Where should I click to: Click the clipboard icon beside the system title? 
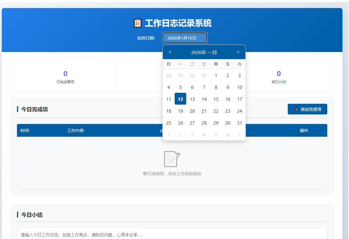(137, 22)
